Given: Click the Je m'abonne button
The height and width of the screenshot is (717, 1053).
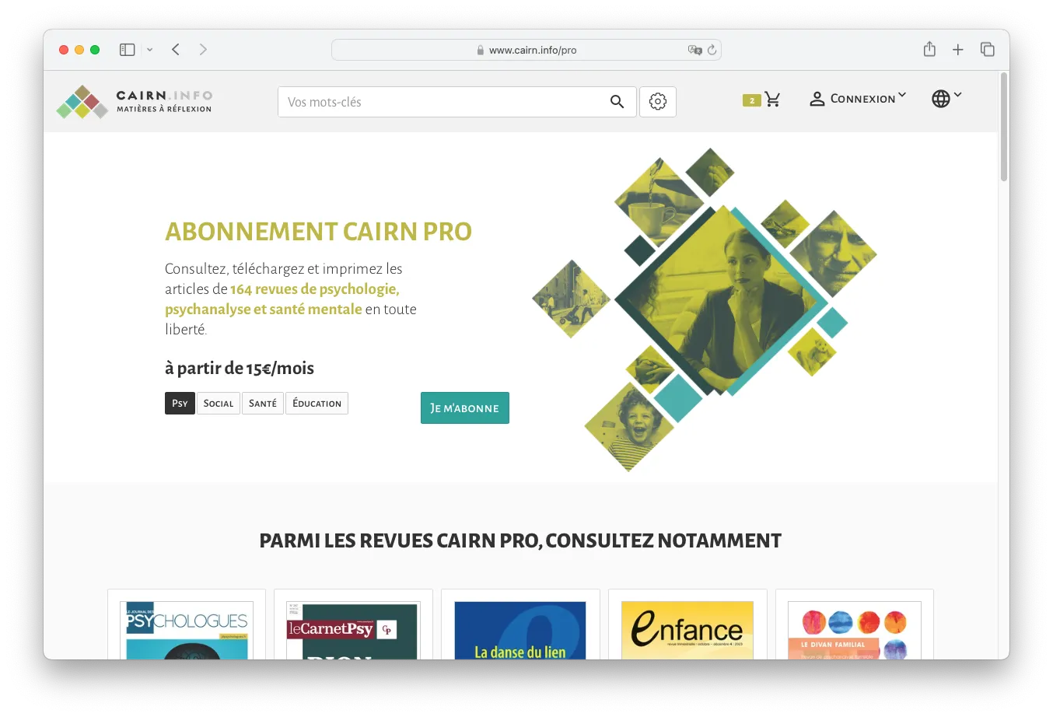Looking at the screenshot, I should pos(464,408).
